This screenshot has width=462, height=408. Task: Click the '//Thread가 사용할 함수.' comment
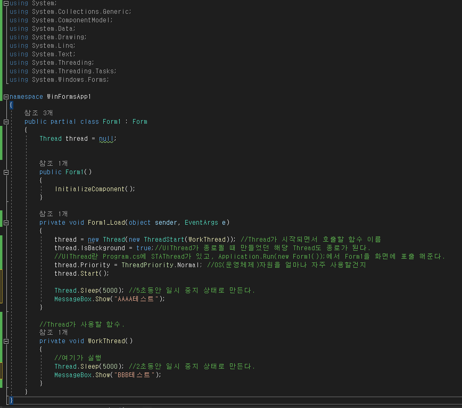click(x=82, y=325)
